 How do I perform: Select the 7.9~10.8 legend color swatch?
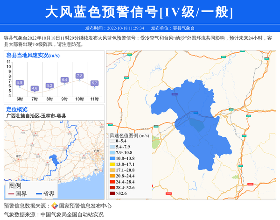(x=112, y=153)
